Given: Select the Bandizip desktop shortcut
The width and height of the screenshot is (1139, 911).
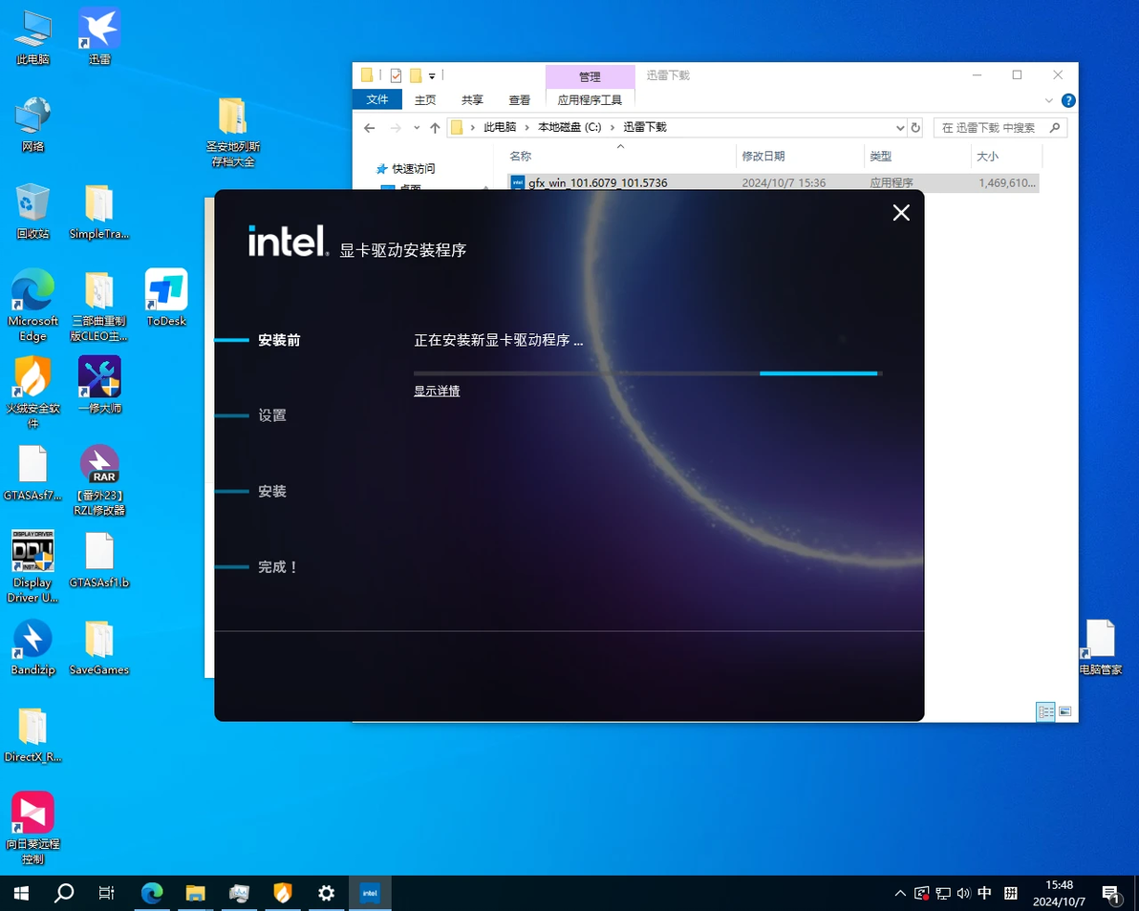Looking at the screenshot, I should coord(32,646).
